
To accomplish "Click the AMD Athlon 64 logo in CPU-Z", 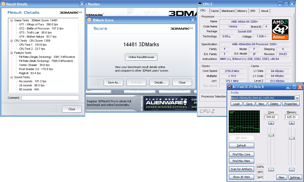I will (280, 29).
